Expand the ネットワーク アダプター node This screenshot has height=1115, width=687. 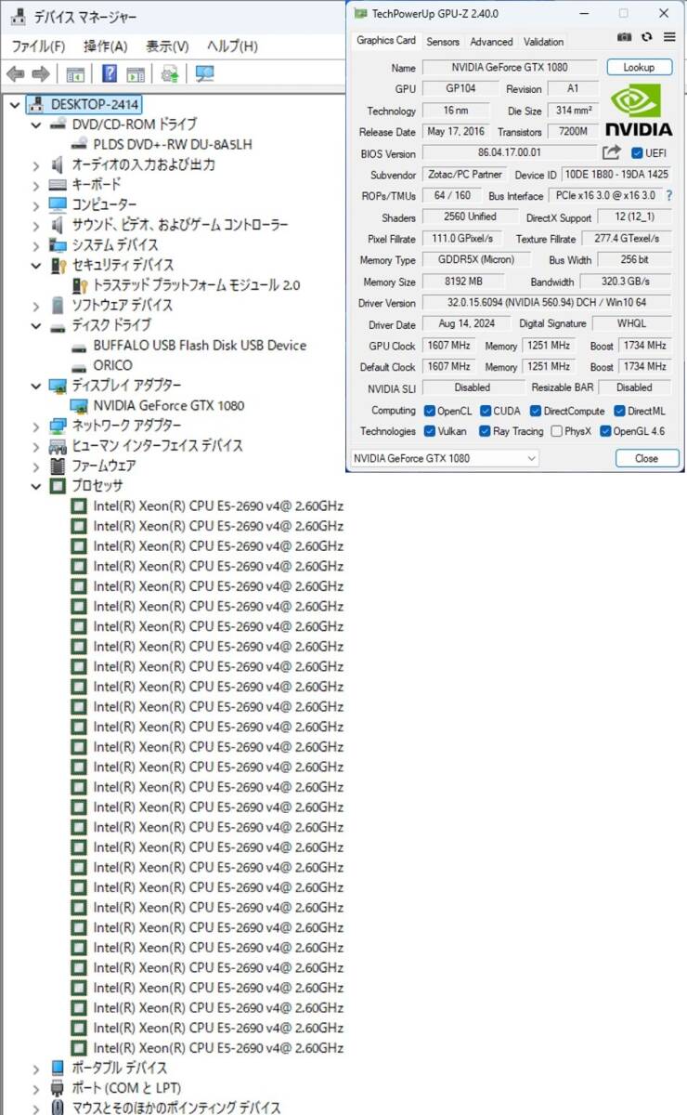[x=36, y=426]
